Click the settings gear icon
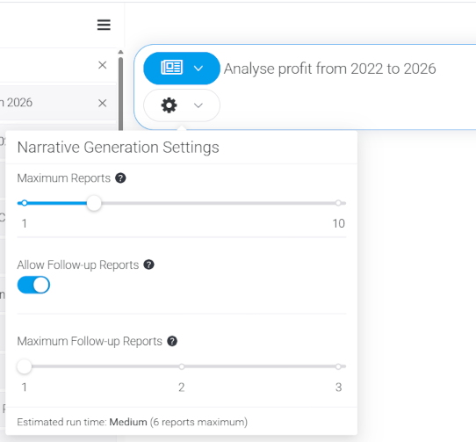 pyautogui.click(x=169, y=105)
